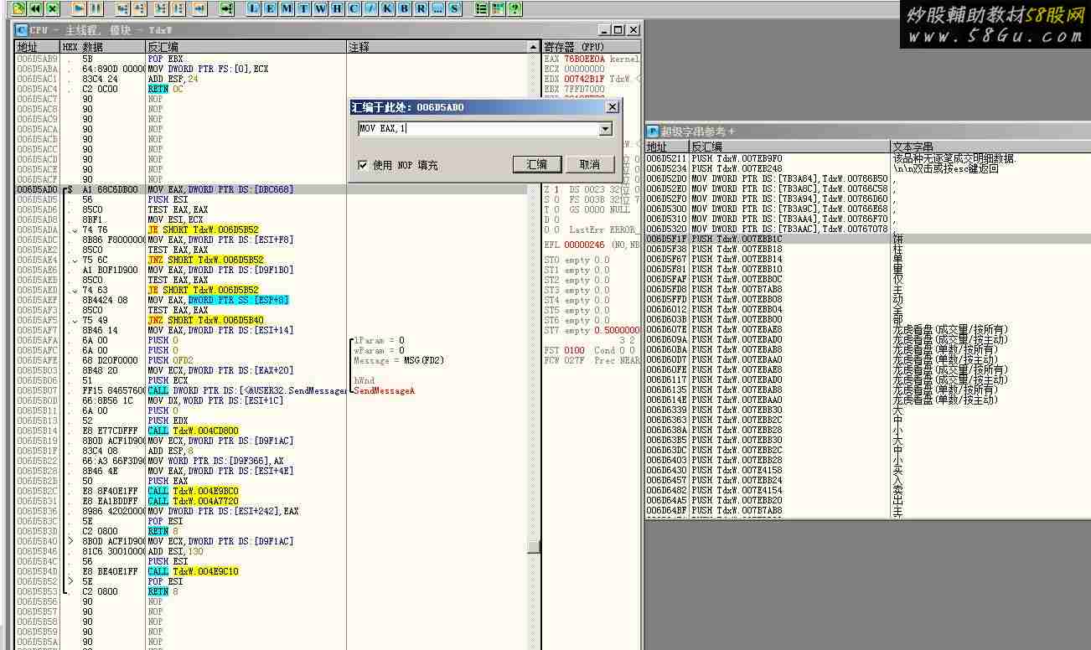
Task: Click the 取消 button in dialog
Action: point(590,164)
